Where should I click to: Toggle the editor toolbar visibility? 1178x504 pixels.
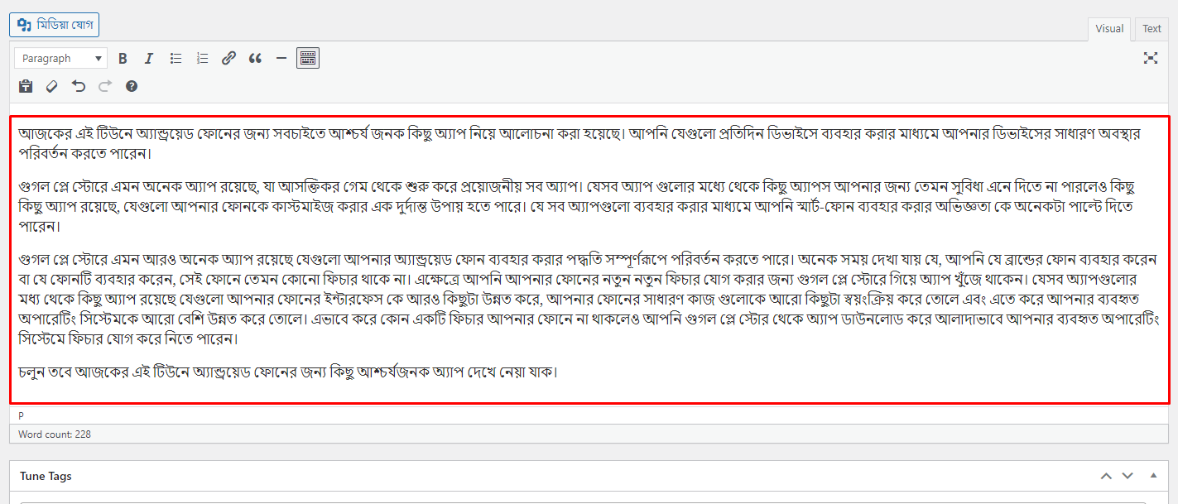[x=307, y=57]
